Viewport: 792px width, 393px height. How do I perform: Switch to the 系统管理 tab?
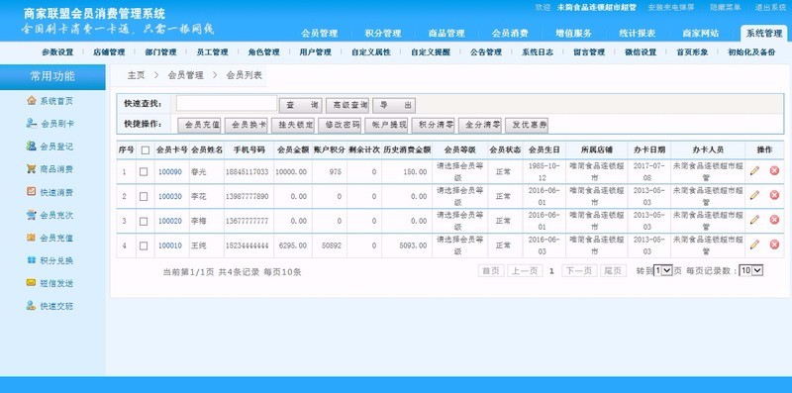pos(764,34)
